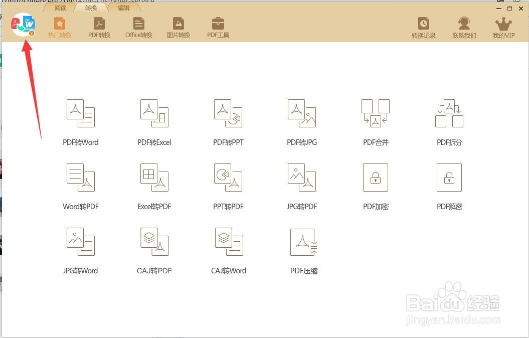529x338 pixels.
Task: Launch the PDF解密 decryption tool
Action: 449,187
